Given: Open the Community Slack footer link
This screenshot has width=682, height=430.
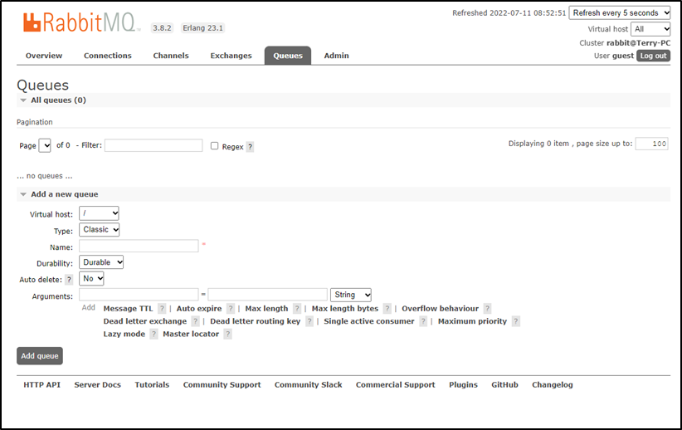Looking at the screenshot, I should [x=308, y=384].
